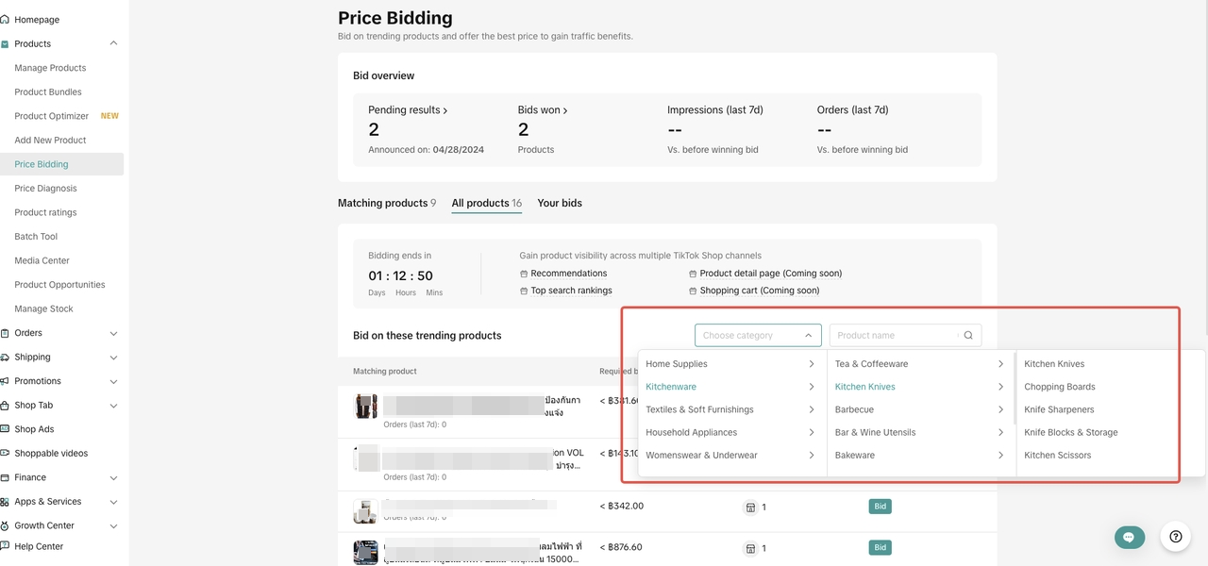1208x566 pixels.
Task: Click the Growth Center icon in sidebar
Action: coord(6,525)
